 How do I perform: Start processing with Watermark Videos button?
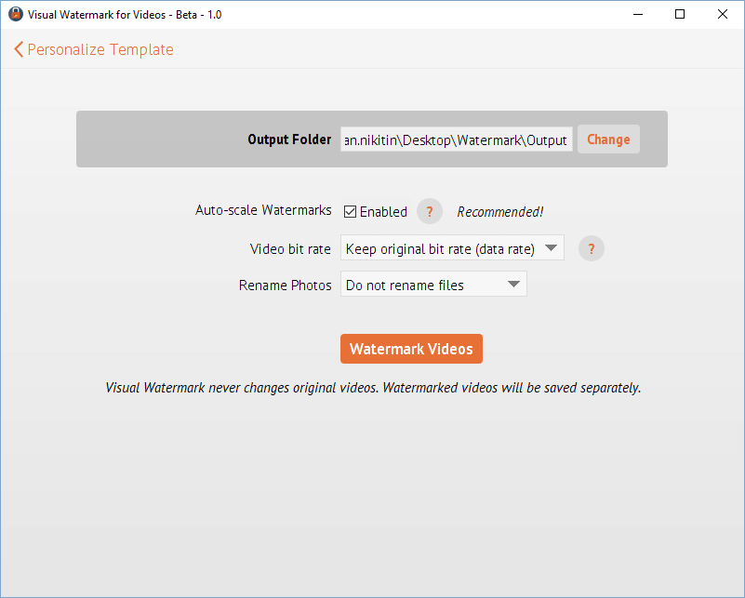[x=411, y=349]
